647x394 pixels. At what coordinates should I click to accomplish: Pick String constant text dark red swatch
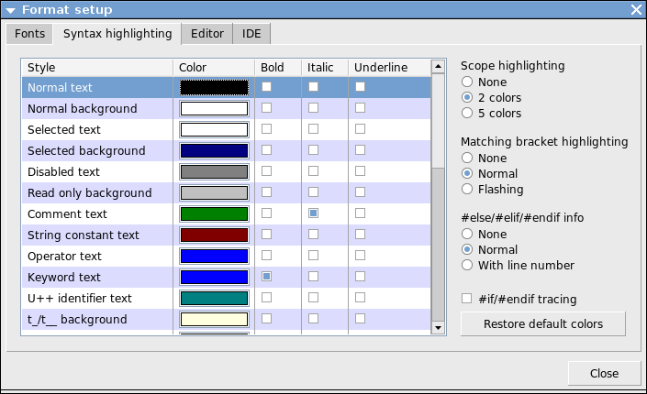(214, 235)
